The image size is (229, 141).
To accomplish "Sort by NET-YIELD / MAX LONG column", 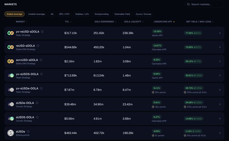I will click(x=200, y=22).
